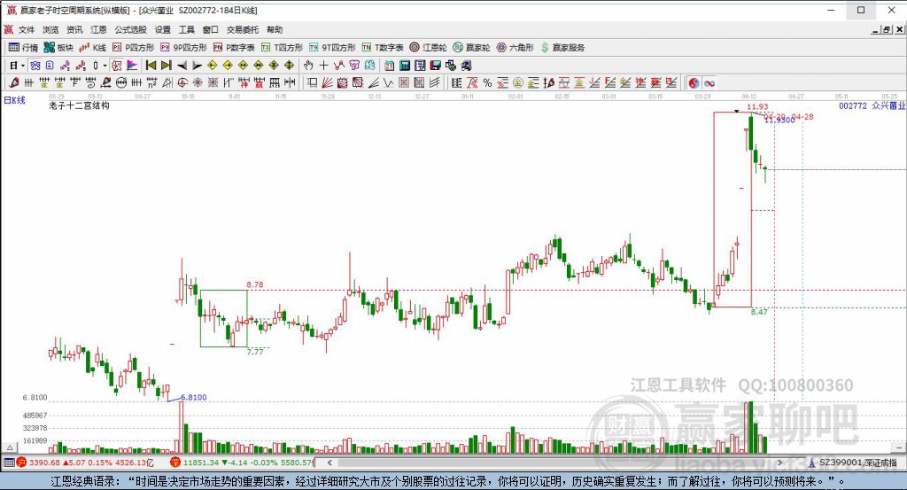Image resolution: width=907 pixels, height=490 pixels.
Task: Click the red zigzag wave line tool
Action: tap(339, 66)
